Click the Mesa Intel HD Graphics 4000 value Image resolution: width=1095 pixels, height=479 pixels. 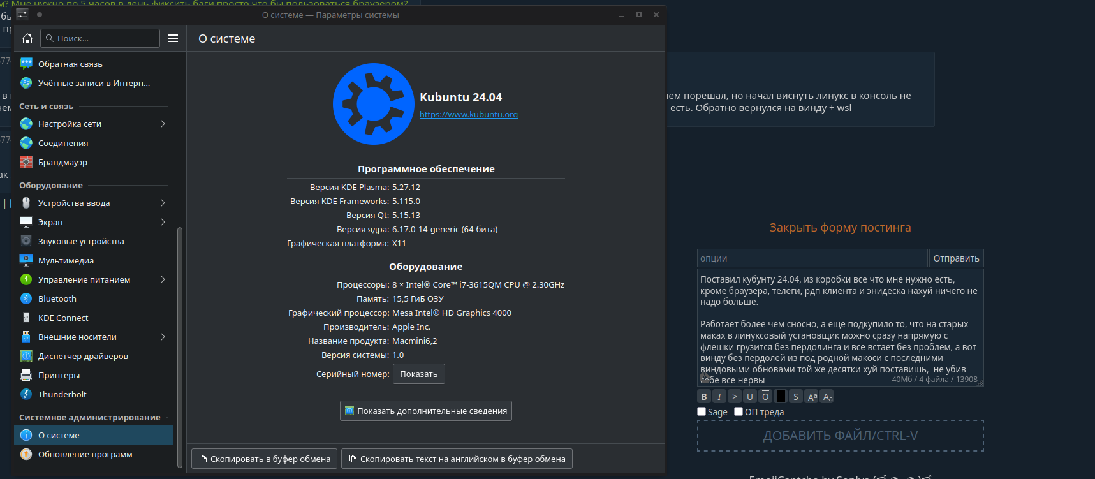click(x=452, y=313)
